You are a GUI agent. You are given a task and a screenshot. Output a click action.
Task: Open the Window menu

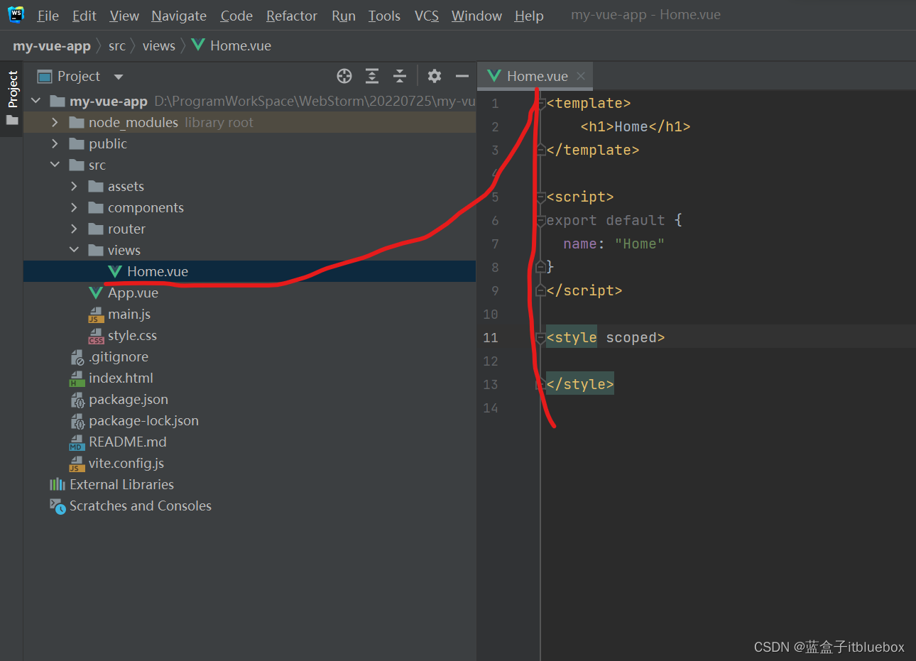pyautogui.click(x=476, y=16)
